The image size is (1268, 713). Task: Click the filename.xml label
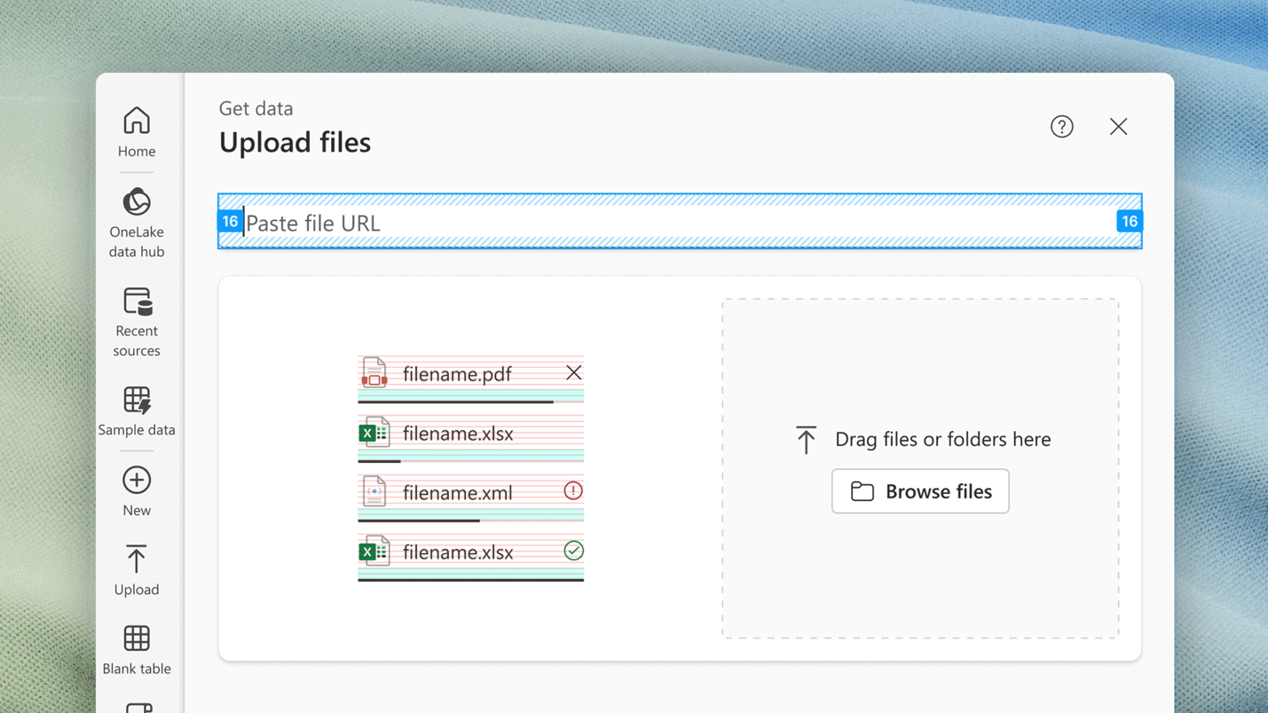click(x=458, y=492)
